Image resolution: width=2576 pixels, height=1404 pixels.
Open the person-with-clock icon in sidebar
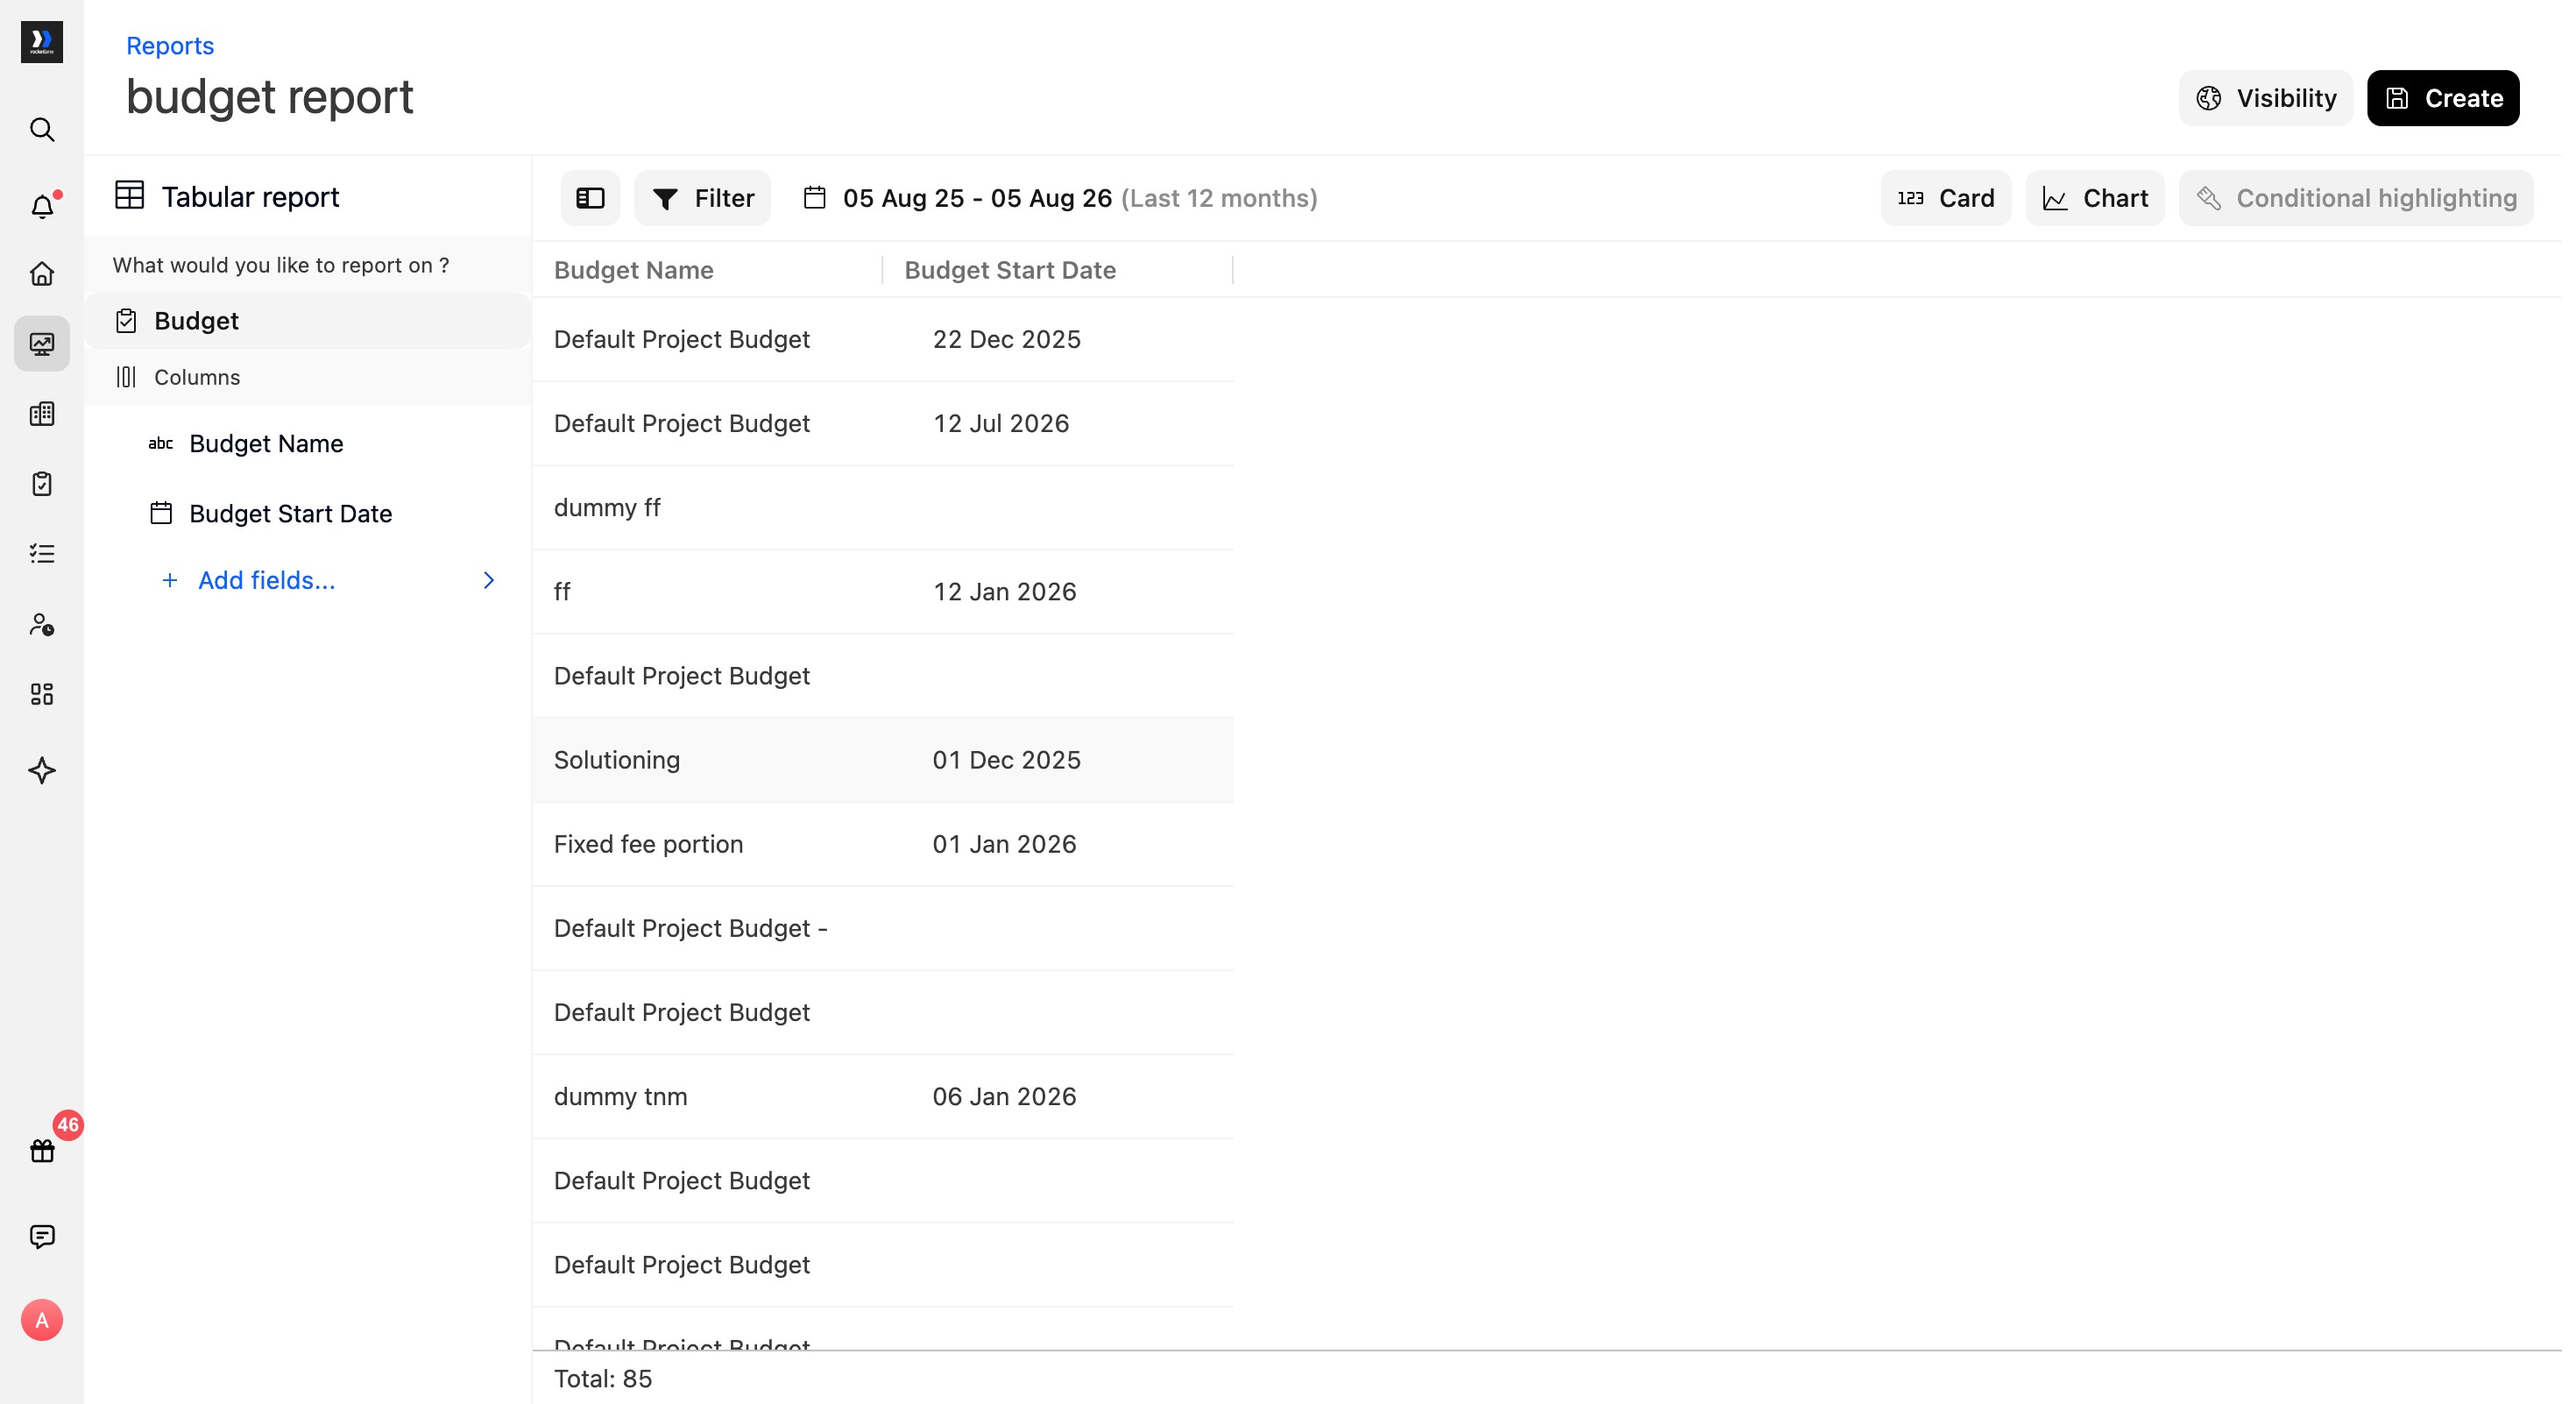coord(42,624)
